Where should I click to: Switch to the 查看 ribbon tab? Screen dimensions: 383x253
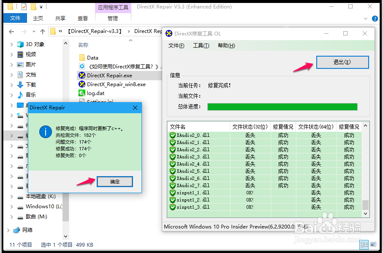click(83, 18)
